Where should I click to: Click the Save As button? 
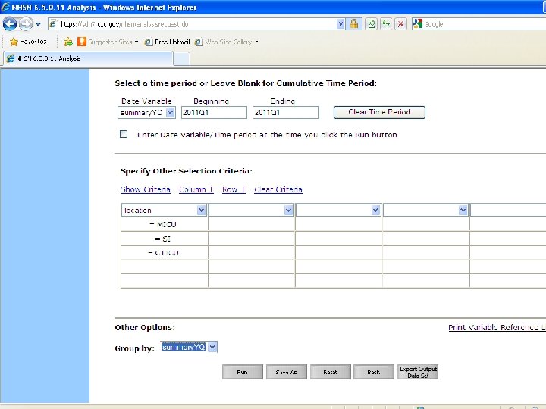coord(286,372)
